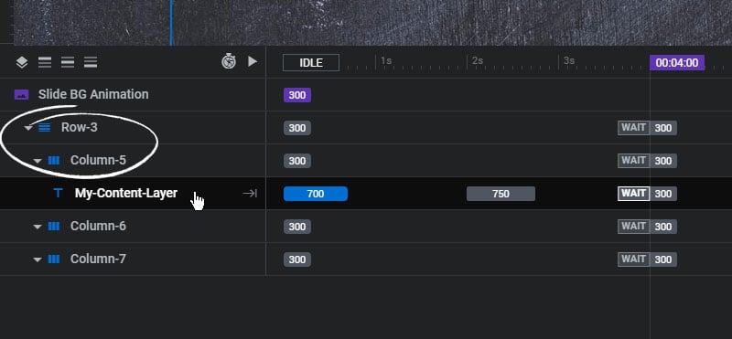This screenshot has width=732, height=339.
Task: Click the Column-5 columns icon
Action: coord(54,161)
